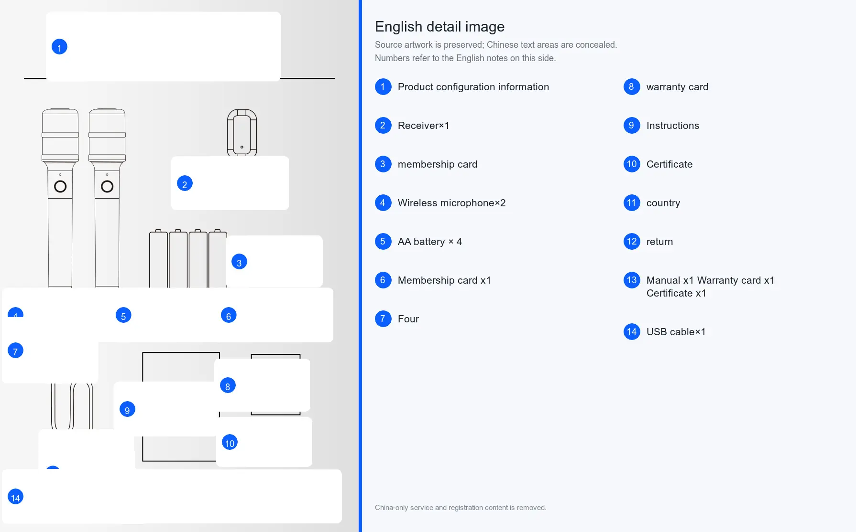Click badge 4 beside Wireless microphone×2
Viewport: 856px width, 532px height.
[x=383, y=203]
